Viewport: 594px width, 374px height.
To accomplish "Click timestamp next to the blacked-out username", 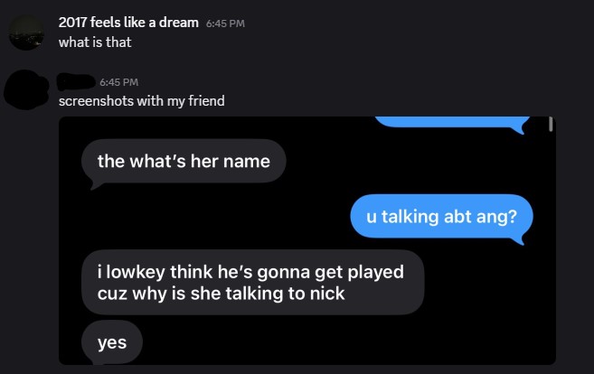I will [x=119, y=82].
